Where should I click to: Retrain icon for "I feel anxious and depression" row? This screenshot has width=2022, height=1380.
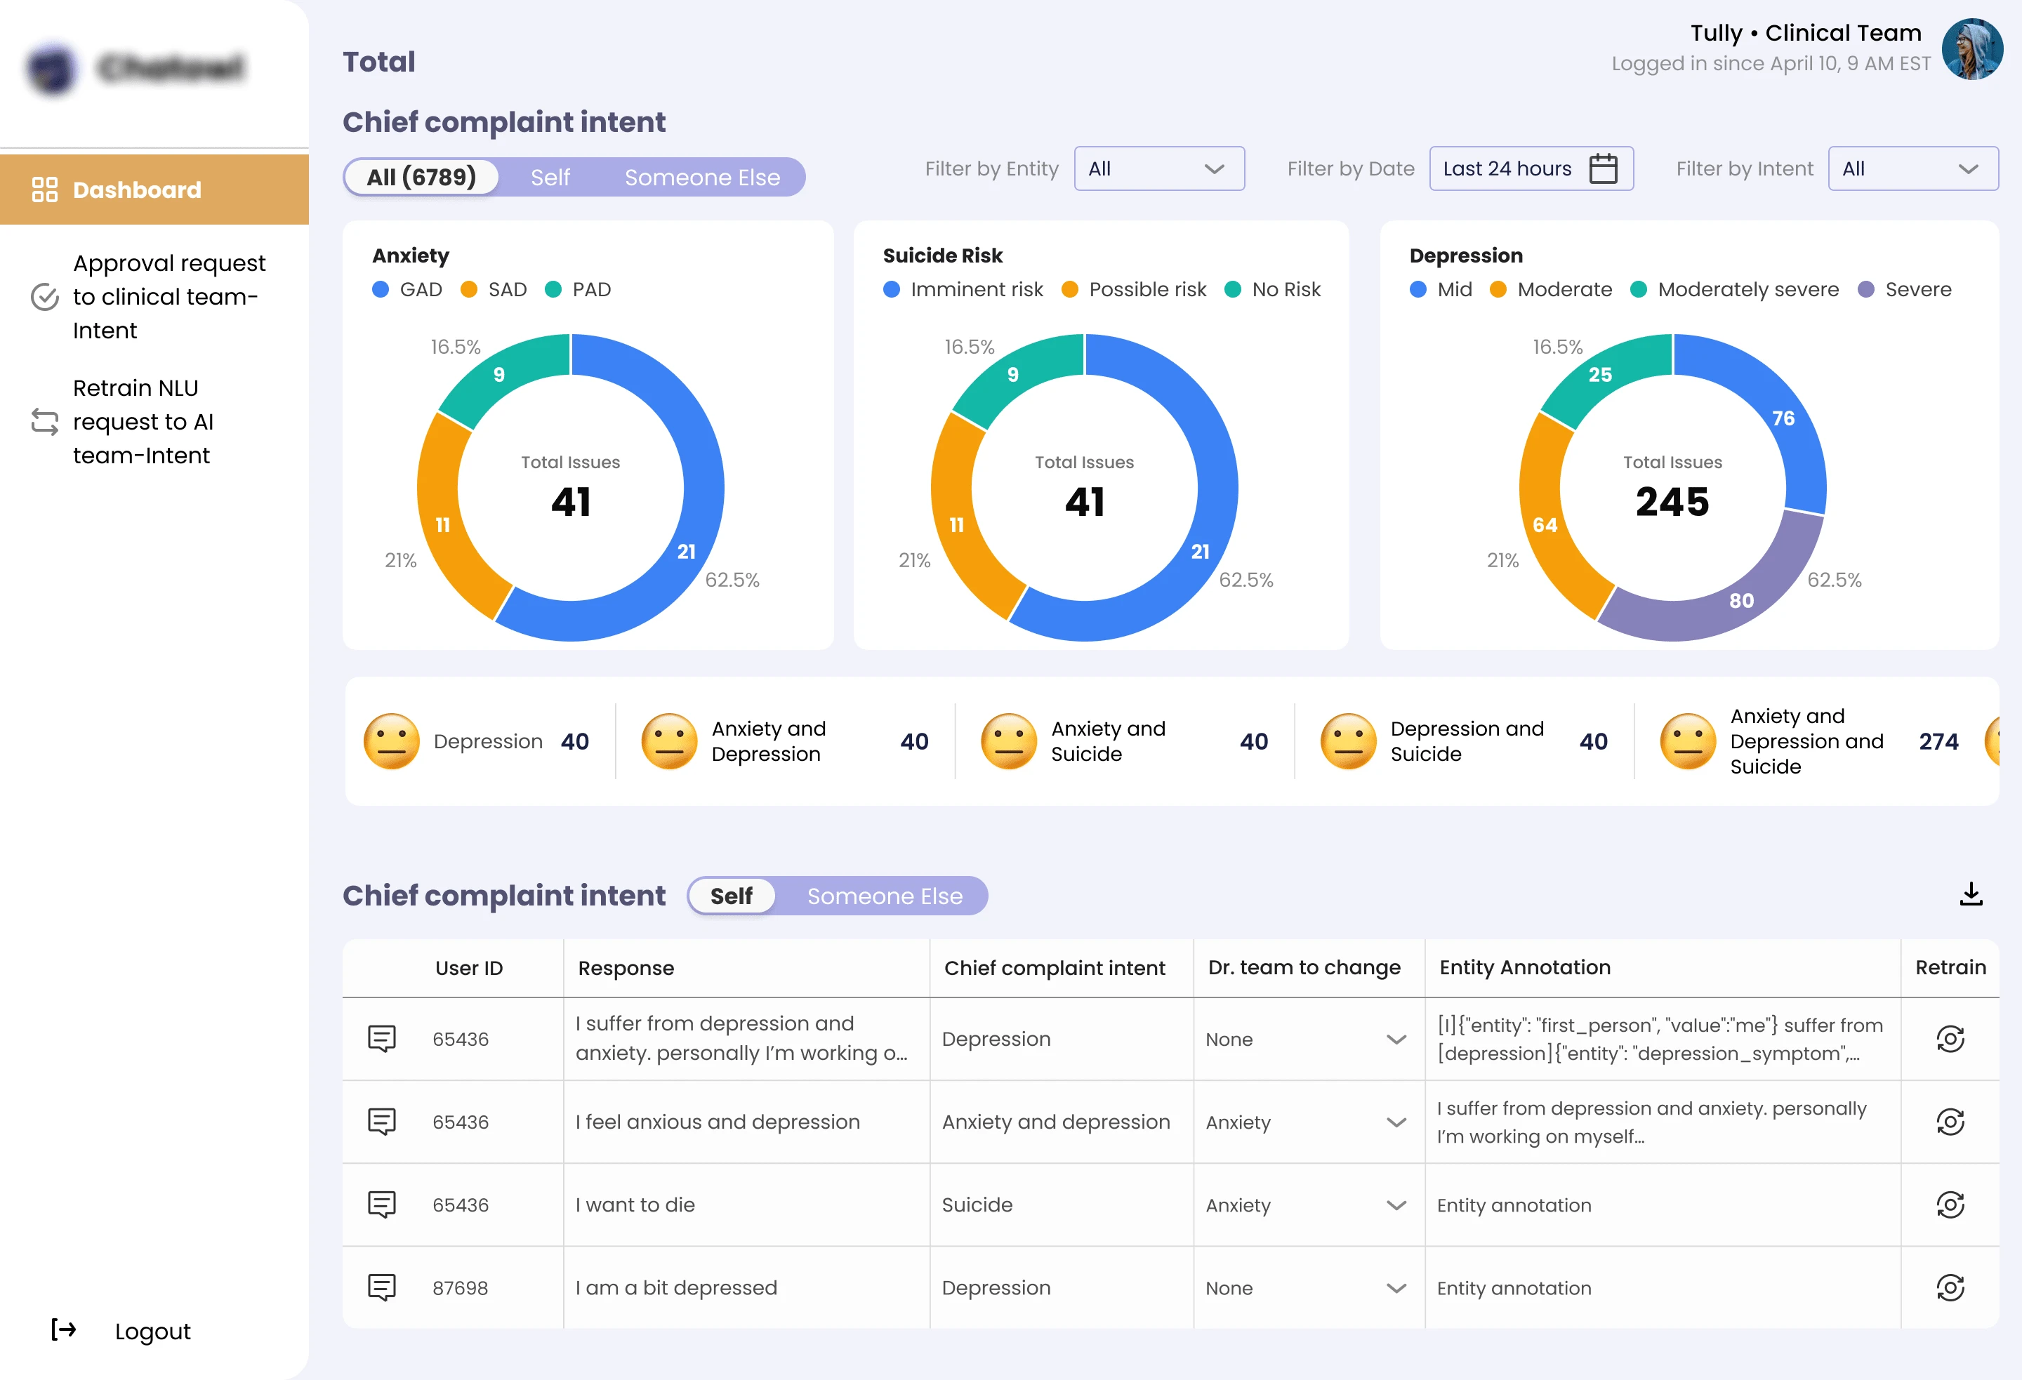(1950, 1122)
